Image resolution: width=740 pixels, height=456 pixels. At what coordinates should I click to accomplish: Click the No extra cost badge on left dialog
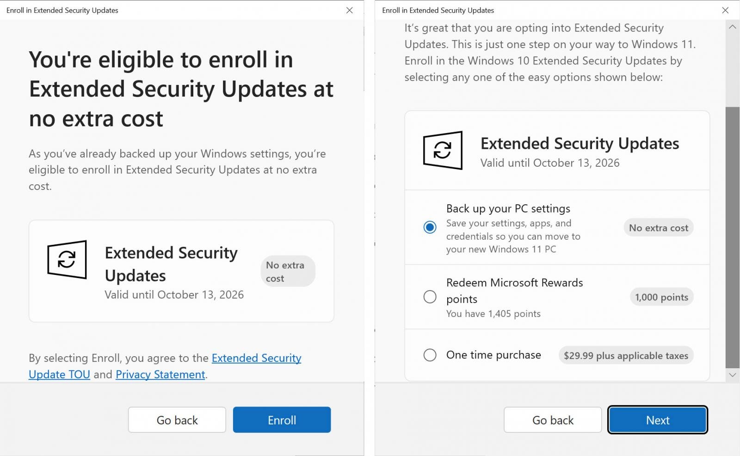(x=287, y=271)
